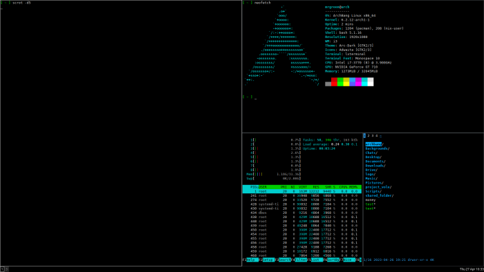Select htop process row PID 1
484x272 pixels.
pos(302,191)
